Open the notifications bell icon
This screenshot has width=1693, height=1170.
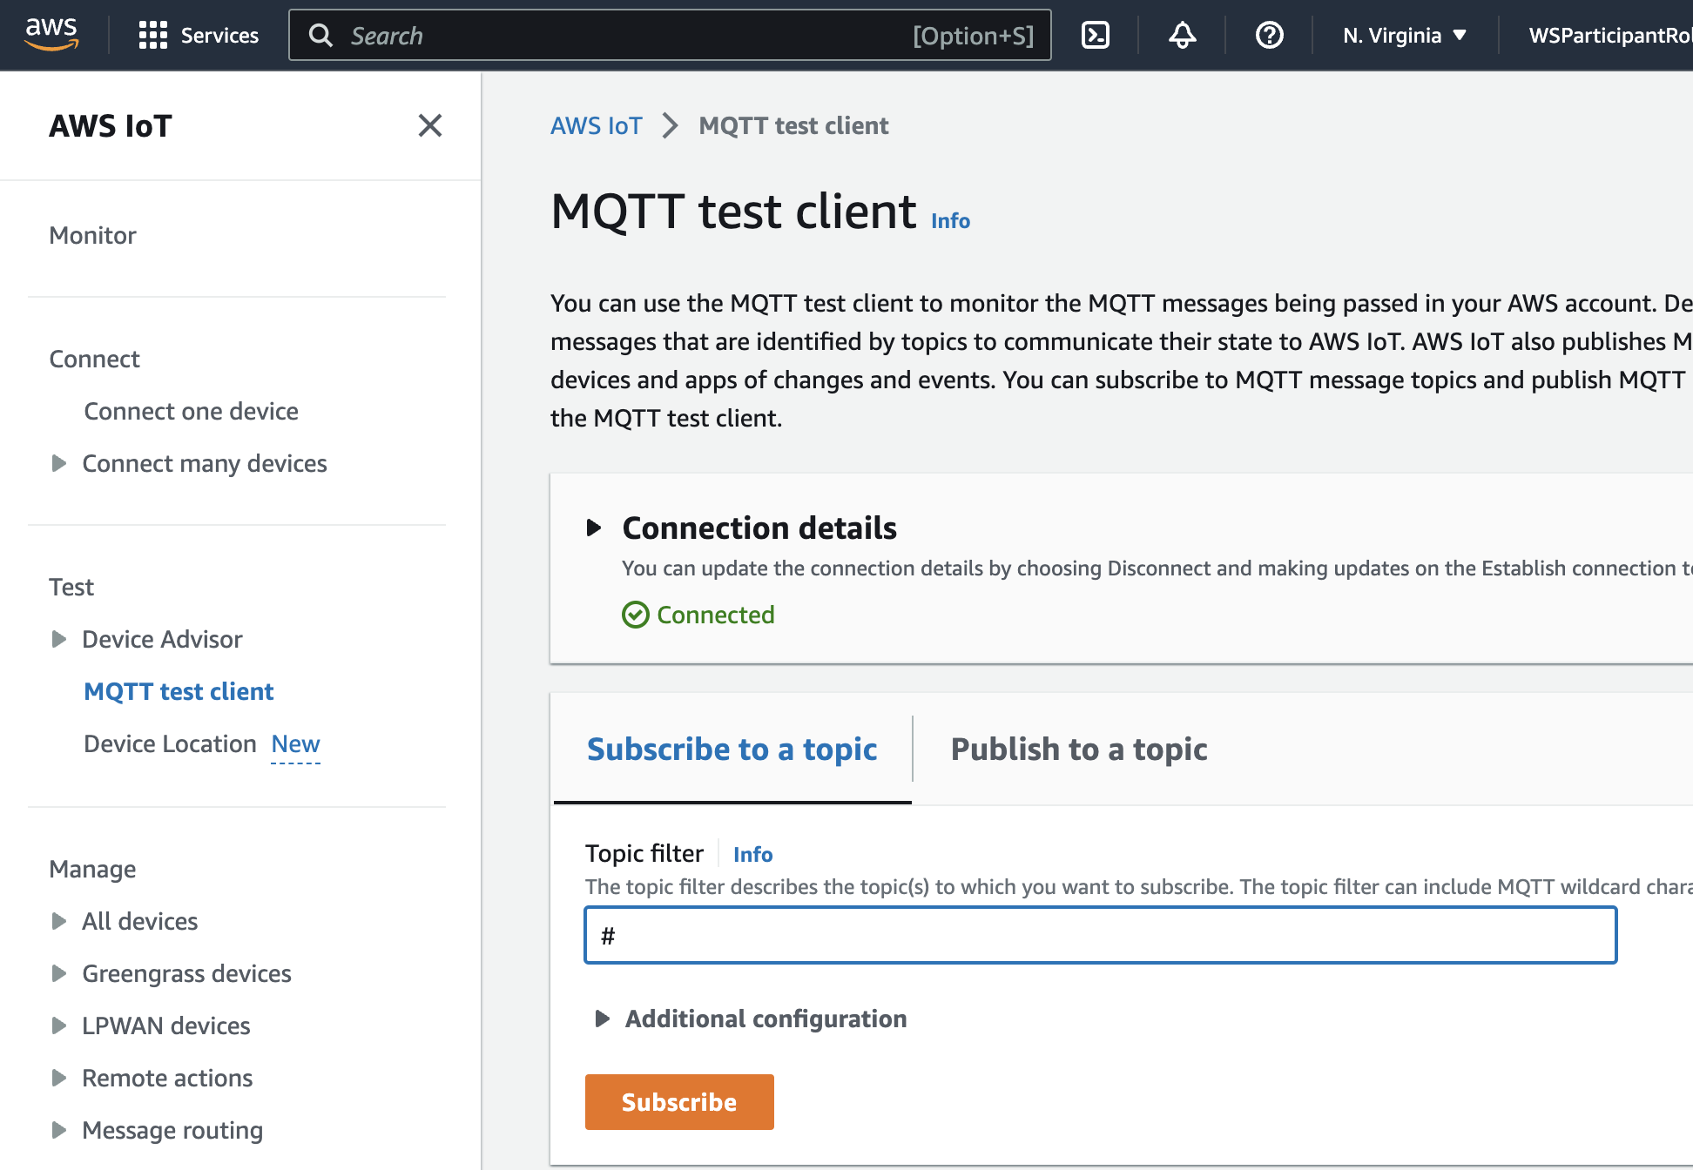coord(1182,35)
